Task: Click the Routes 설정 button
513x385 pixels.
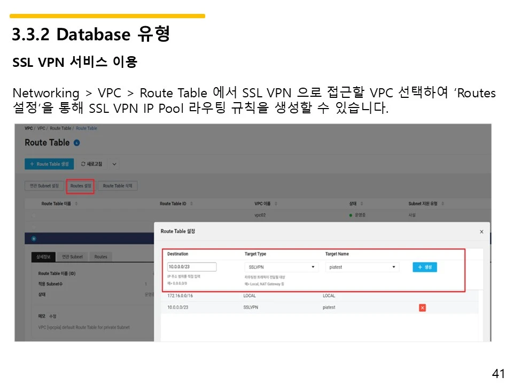Action: (x=81, y=186)
